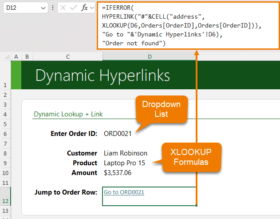
Task: Select row 9 header
Action: tap(5, 163)
